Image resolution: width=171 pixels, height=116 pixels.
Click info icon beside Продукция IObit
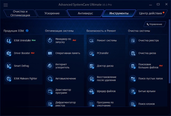(x=27, y=31)
